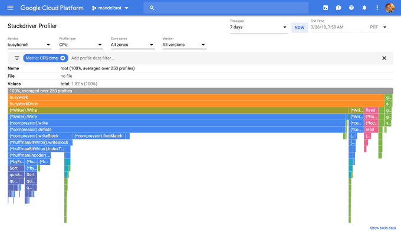Image resolution: width=401 pixels, height=232 pixels.
Task: Show notifications bell
Action: 364,8
